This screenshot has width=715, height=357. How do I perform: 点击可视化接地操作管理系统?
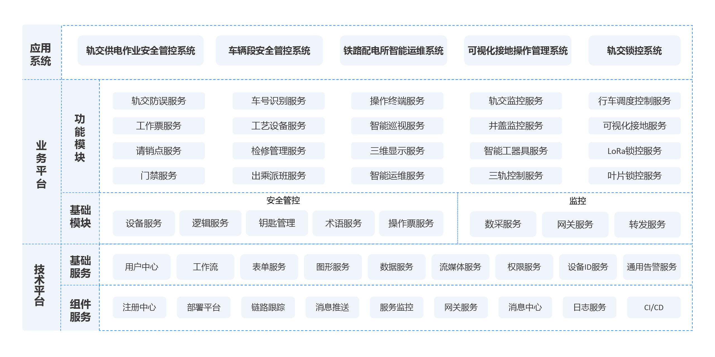pos(518,51)
